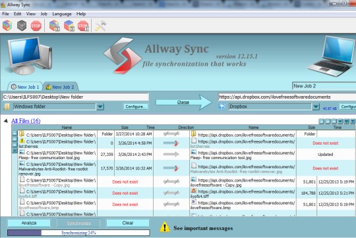Click the yellow warning icon beside list:therreis

[22, 141]
